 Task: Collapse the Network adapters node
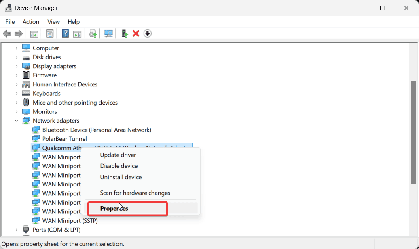point(17,121)
